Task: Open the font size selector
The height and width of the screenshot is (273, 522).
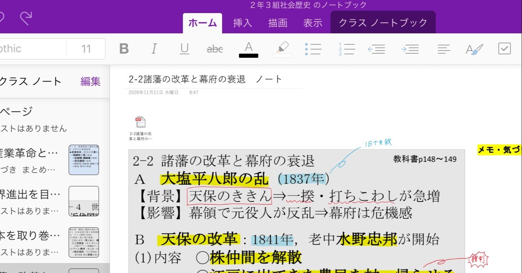Action: [86, 49]
